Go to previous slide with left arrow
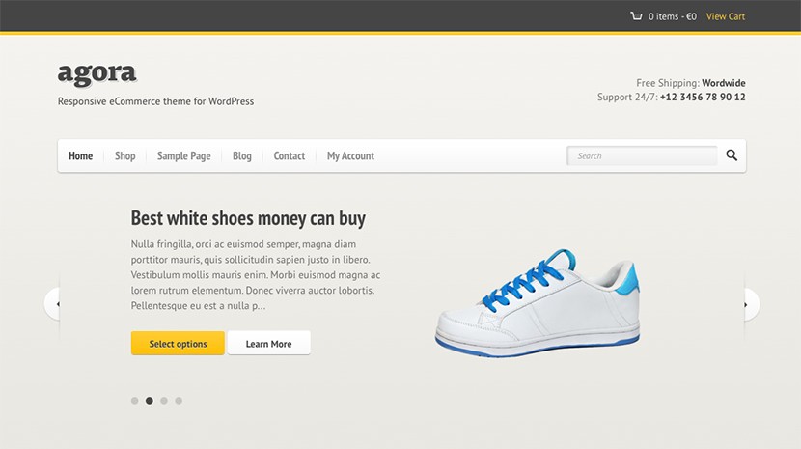 click(53, 304)
